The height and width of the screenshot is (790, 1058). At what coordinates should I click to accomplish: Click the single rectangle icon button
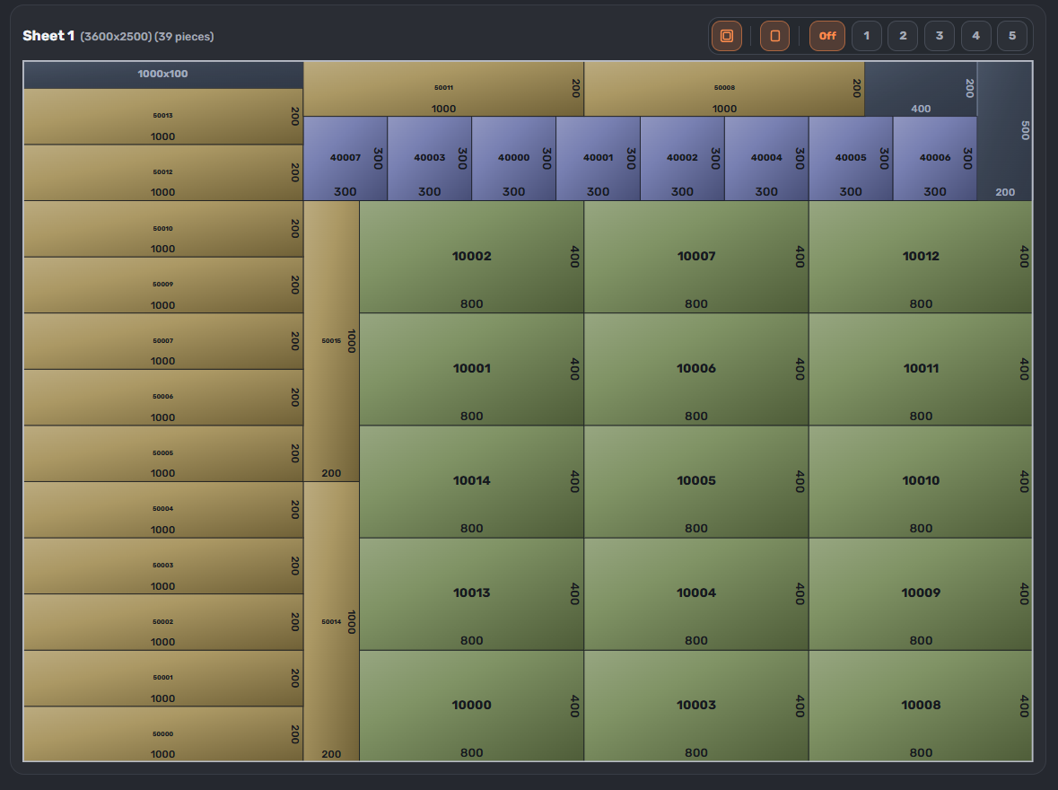(x=774, y=36)
